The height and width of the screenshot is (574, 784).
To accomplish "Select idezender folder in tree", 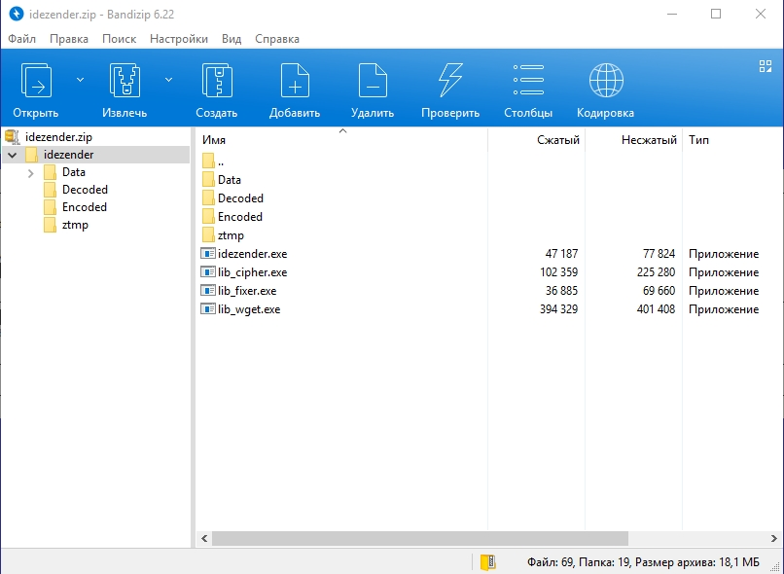I will click(x=68, y=155).
